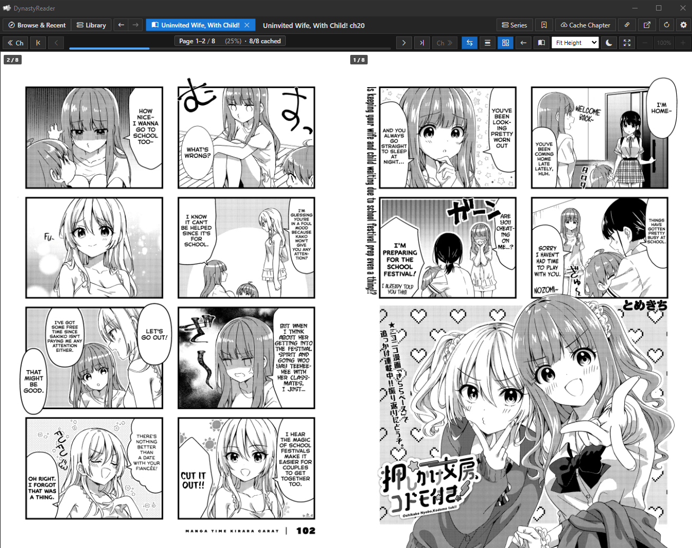Click Cache Chapter button
Image resolution: width=692 pixels, height=548 pixels.
click(x=585, y=25)
